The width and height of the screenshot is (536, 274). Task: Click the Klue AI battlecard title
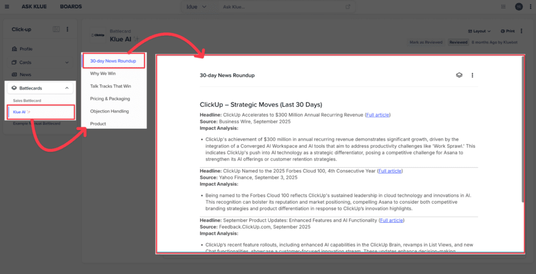point(121,39)
